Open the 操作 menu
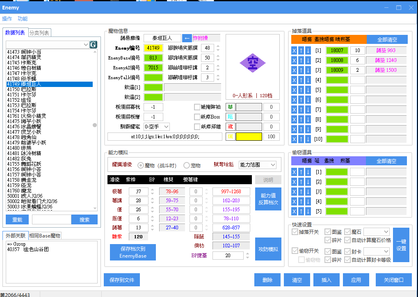The width and height of the screenshot is (418, 297). pos(7,18)
